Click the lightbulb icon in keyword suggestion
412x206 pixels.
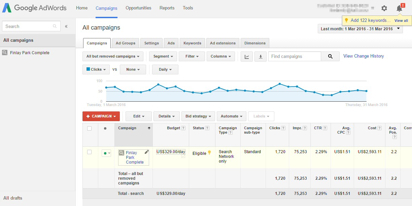(346, 20)
